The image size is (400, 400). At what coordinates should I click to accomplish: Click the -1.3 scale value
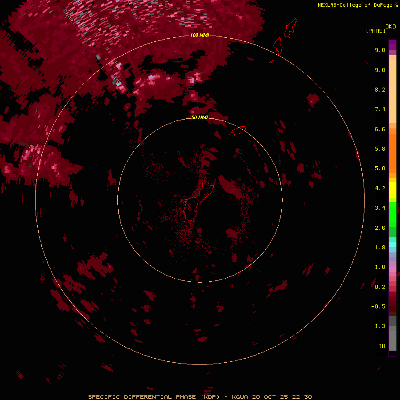378,326
